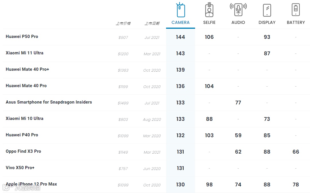The height and width of the screenshot is (193, 310).
Task: Switch to the CAMERA tab
Action: click(x=180, y=22)
